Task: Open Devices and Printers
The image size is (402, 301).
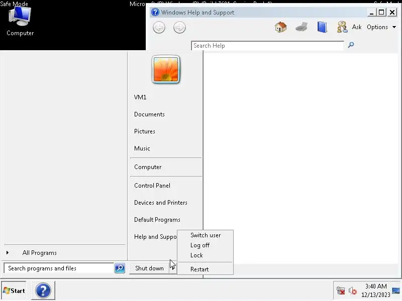Action: point(161,203)
